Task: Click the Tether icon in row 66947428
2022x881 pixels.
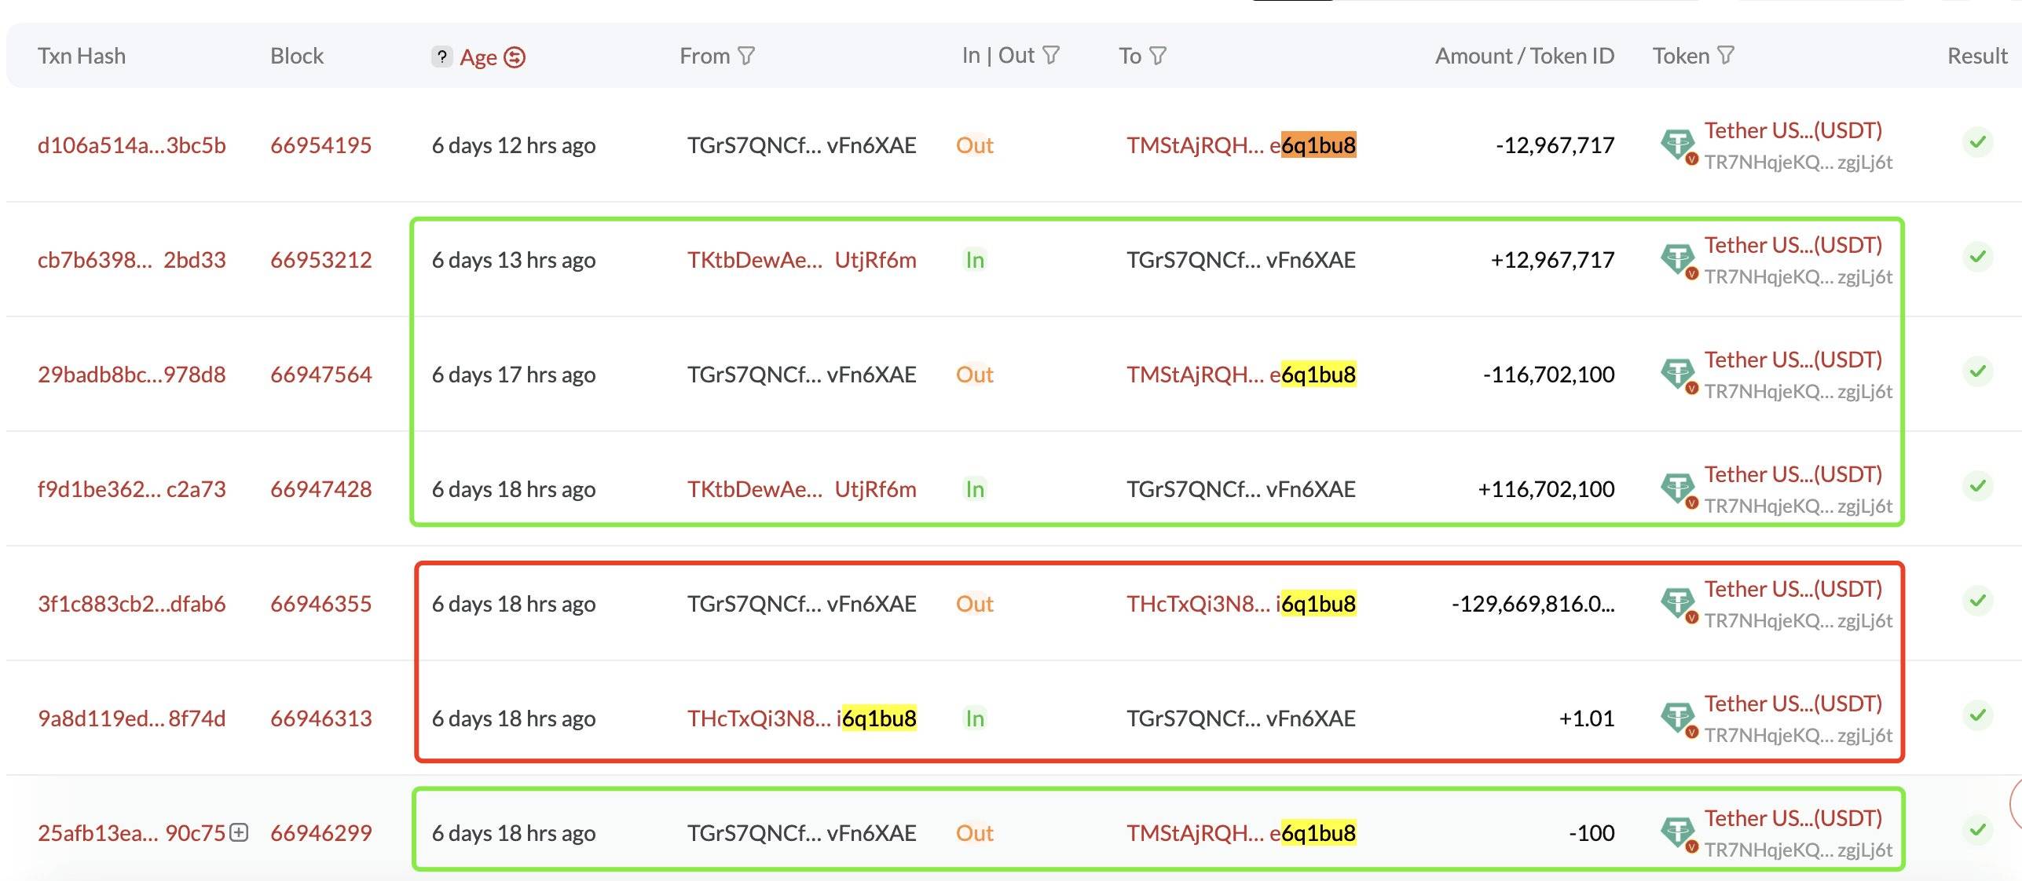Action: 1679,490
